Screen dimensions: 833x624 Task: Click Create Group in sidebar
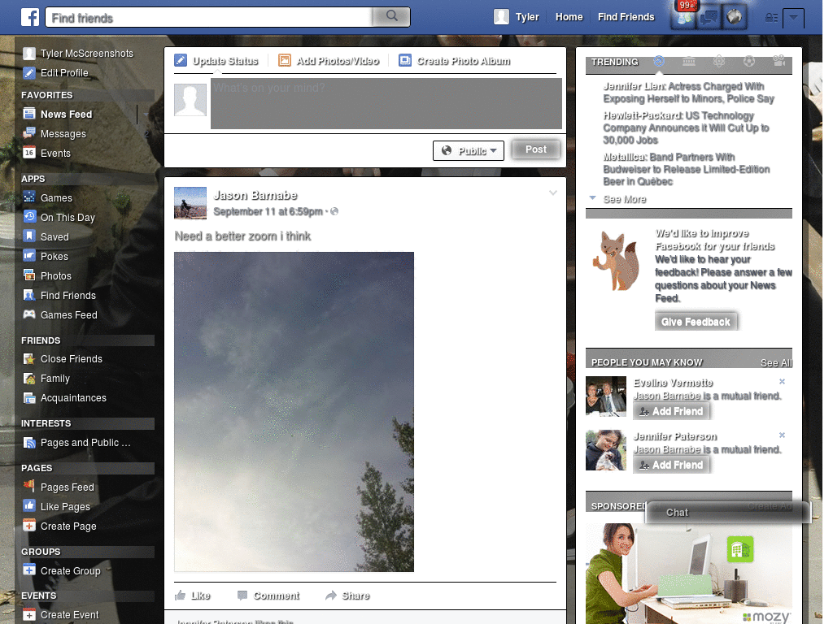(x=62, y=571)
